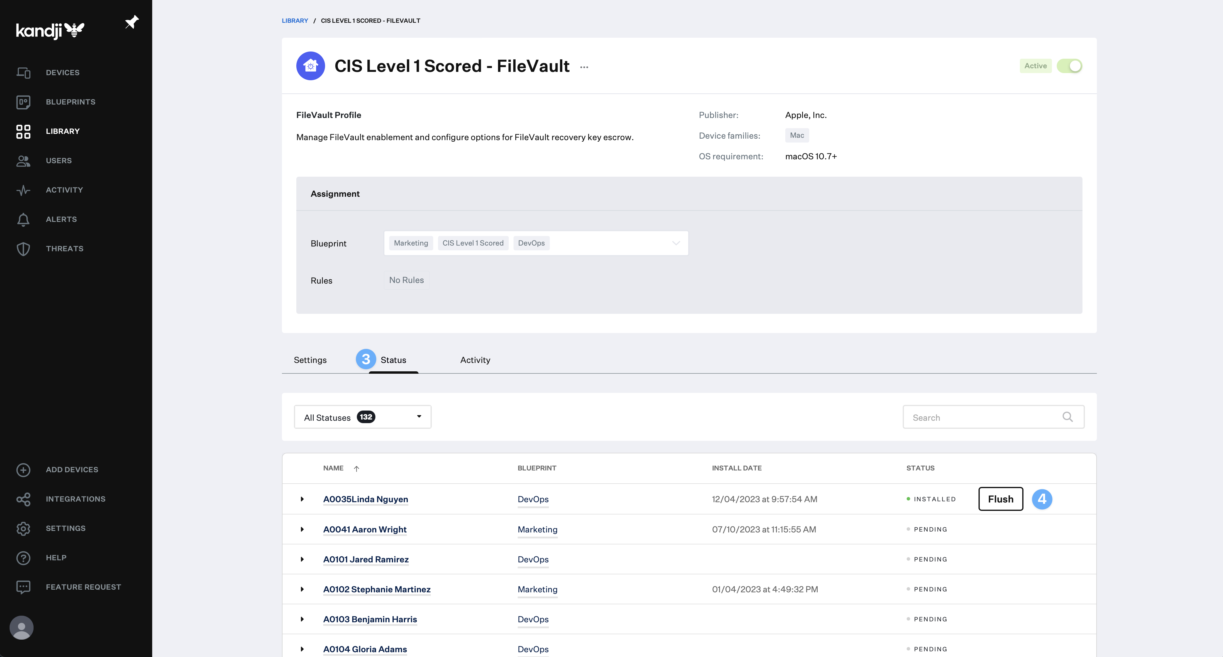Expand the Blueprint assignment dropdown

pyautogui.click(x=676, y=243)
